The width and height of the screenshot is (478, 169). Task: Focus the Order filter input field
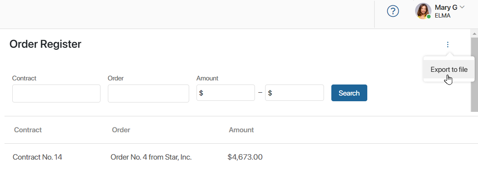click(x=148, y=93)
